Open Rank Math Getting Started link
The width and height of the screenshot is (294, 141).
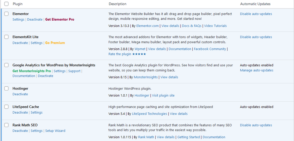coord(189,137)
